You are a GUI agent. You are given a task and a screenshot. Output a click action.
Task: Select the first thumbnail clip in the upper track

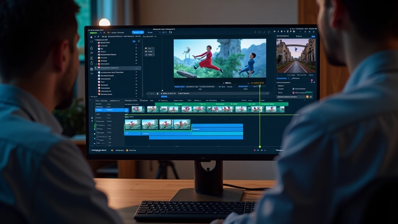coord(138,109)
